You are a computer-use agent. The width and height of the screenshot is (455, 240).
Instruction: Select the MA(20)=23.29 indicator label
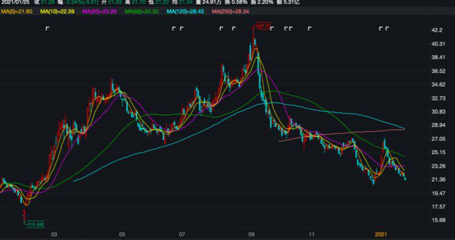99,12
